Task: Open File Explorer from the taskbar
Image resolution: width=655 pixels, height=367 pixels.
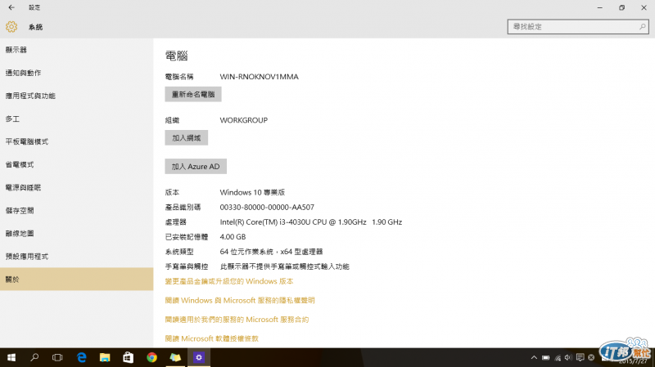Action: (105, 357)
